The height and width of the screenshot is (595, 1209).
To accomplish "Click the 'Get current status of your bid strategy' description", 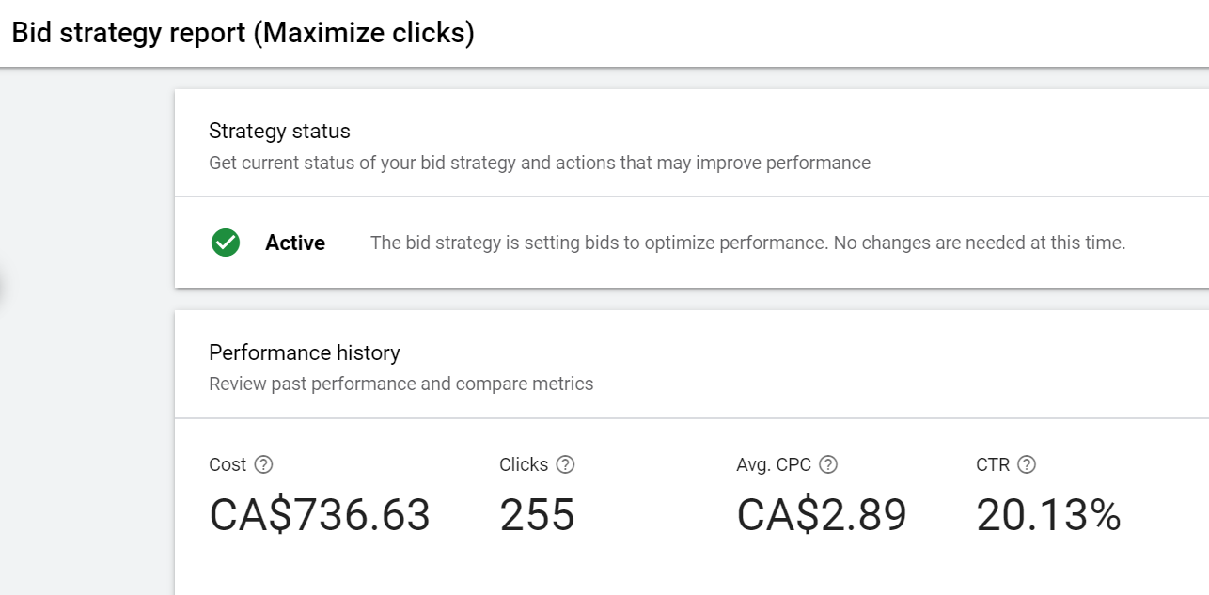I will tap(540, 163).
